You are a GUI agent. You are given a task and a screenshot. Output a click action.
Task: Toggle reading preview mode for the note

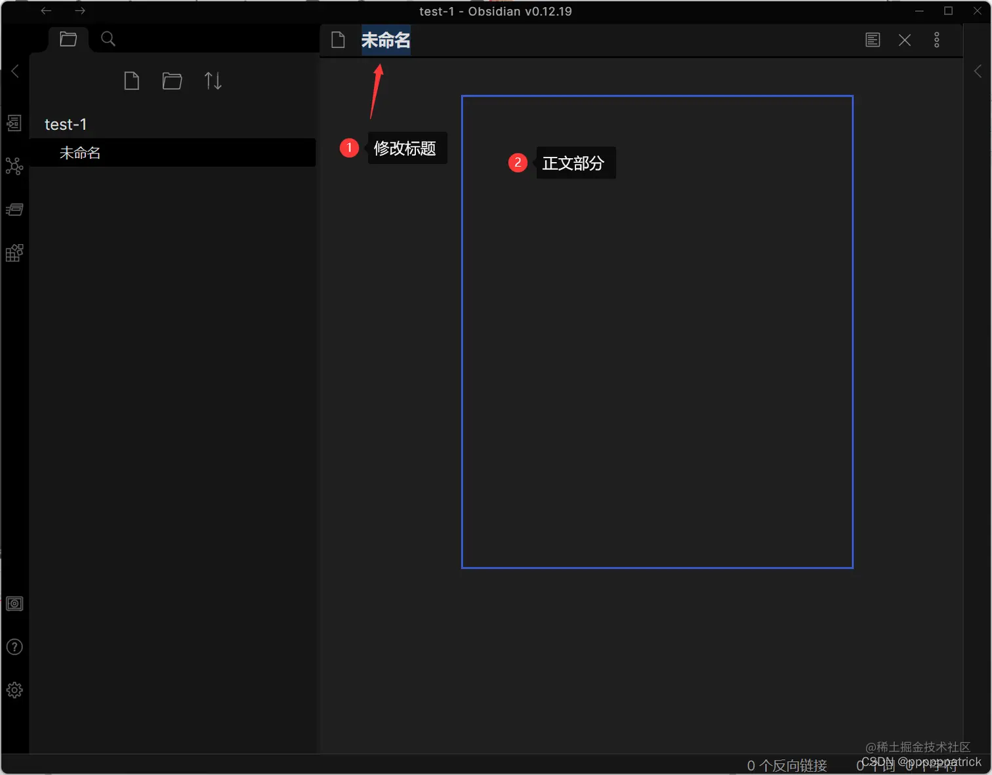pos(872,39)
